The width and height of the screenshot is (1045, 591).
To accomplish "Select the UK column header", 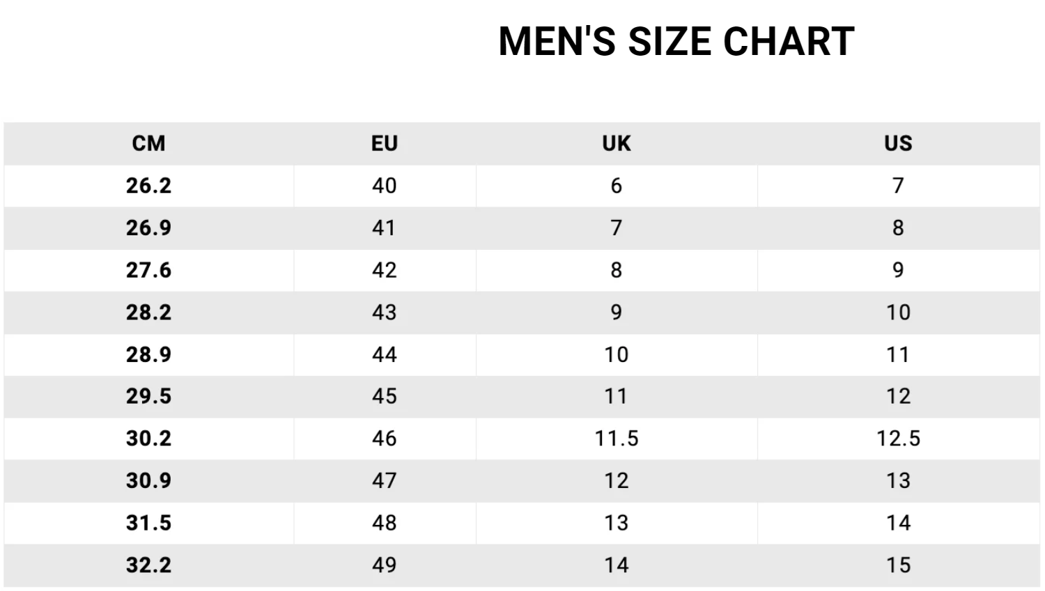I will click(x=617, y=143).
